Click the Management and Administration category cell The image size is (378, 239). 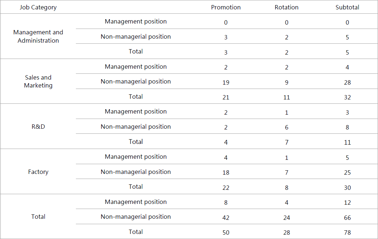pyautogui.click(x=38, y=37)
